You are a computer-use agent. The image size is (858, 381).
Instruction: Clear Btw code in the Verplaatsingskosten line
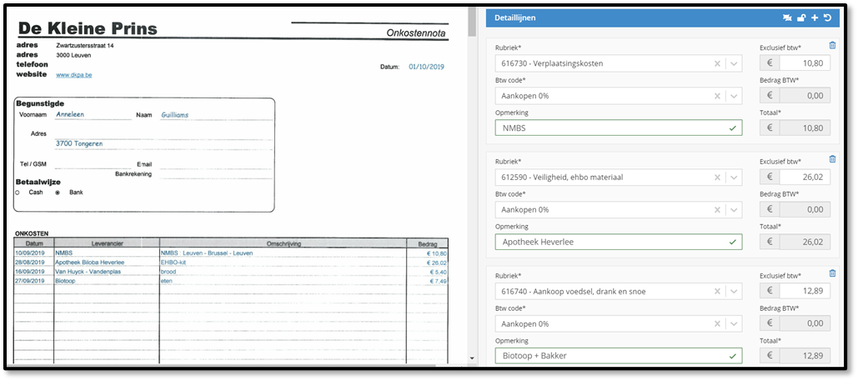point(717,96)
